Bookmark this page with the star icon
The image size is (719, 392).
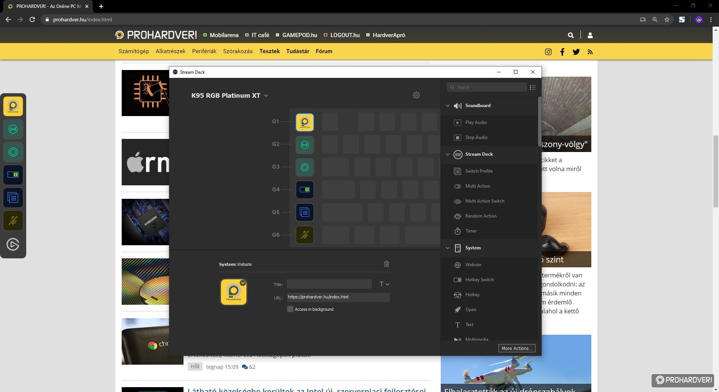pyautogui.click(x=667, y=19)
